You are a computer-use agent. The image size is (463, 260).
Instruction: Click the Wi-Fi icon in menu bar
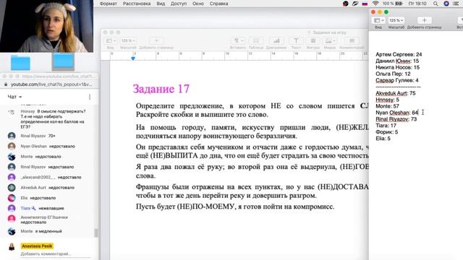tap(375, 4)
